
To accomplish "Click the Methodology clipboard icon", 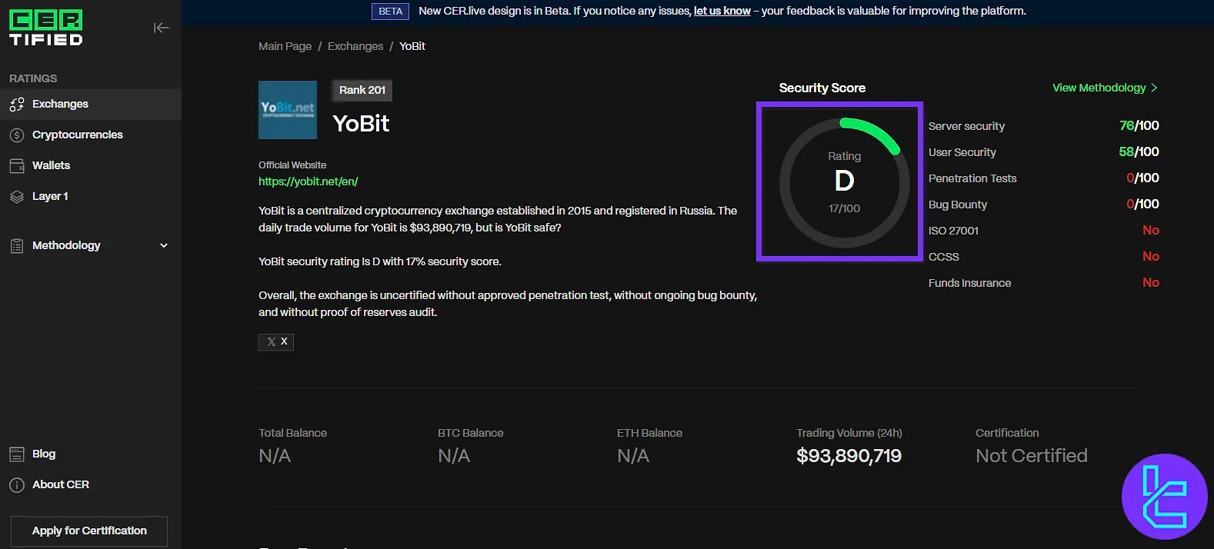I will pyautogui.click(x=17, y=246).
